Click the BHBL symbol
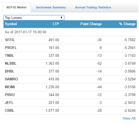 (9, 71)
